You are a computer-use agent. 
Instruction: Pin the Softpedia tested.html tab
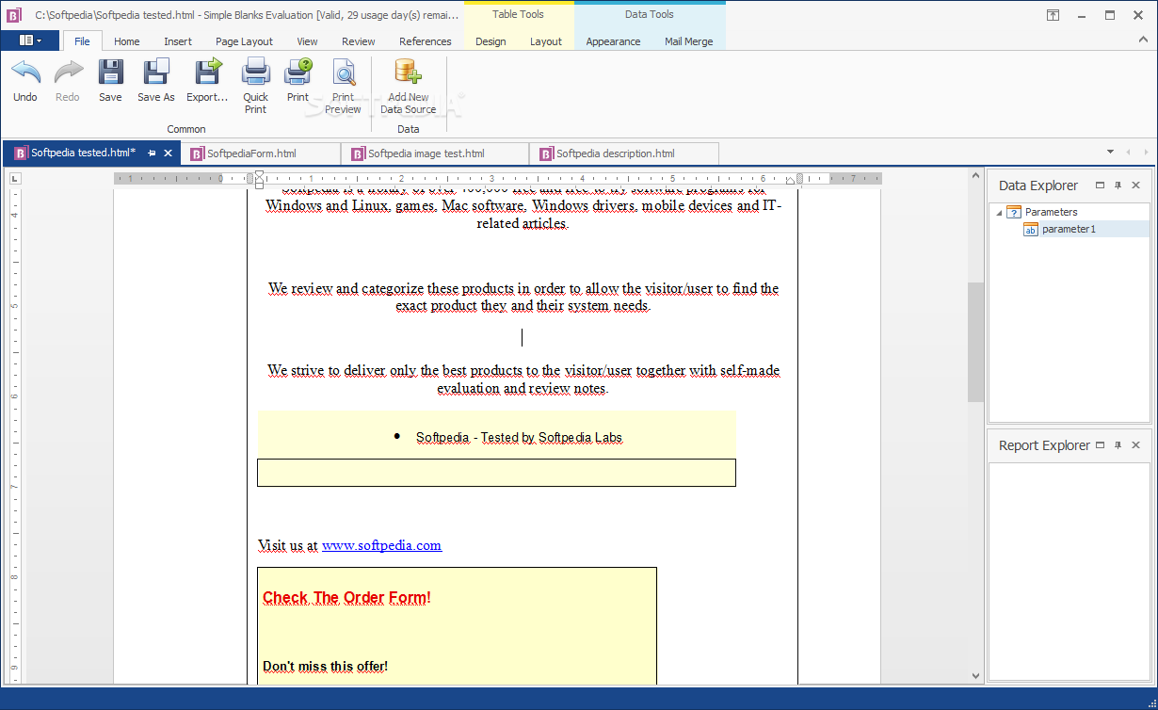(x=153, y=153)
